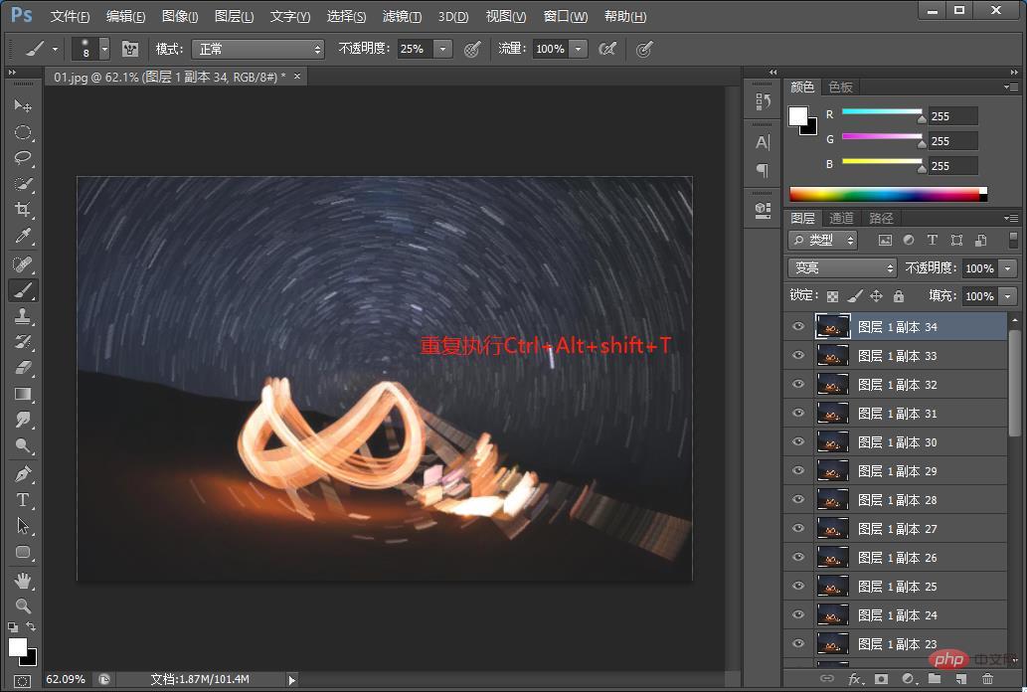This screenshot has width=1027, height=692.
Task: Create a new layer icon
Action: (x=960, y=679)
